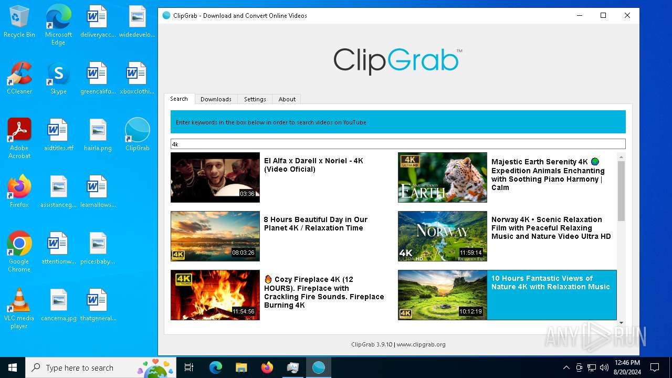Click the Windows taskbar search box
Screen dimensions: 672x378
102,367
